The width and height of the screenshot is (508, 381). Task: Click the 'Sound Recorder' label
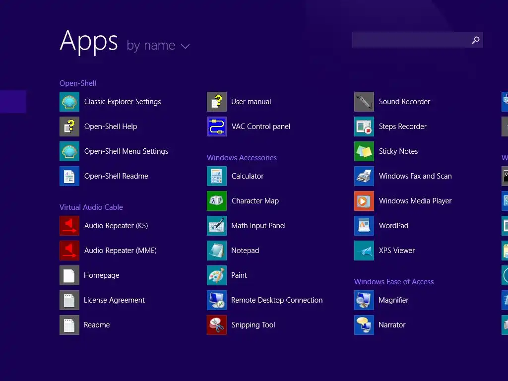[x=404, y=102]
